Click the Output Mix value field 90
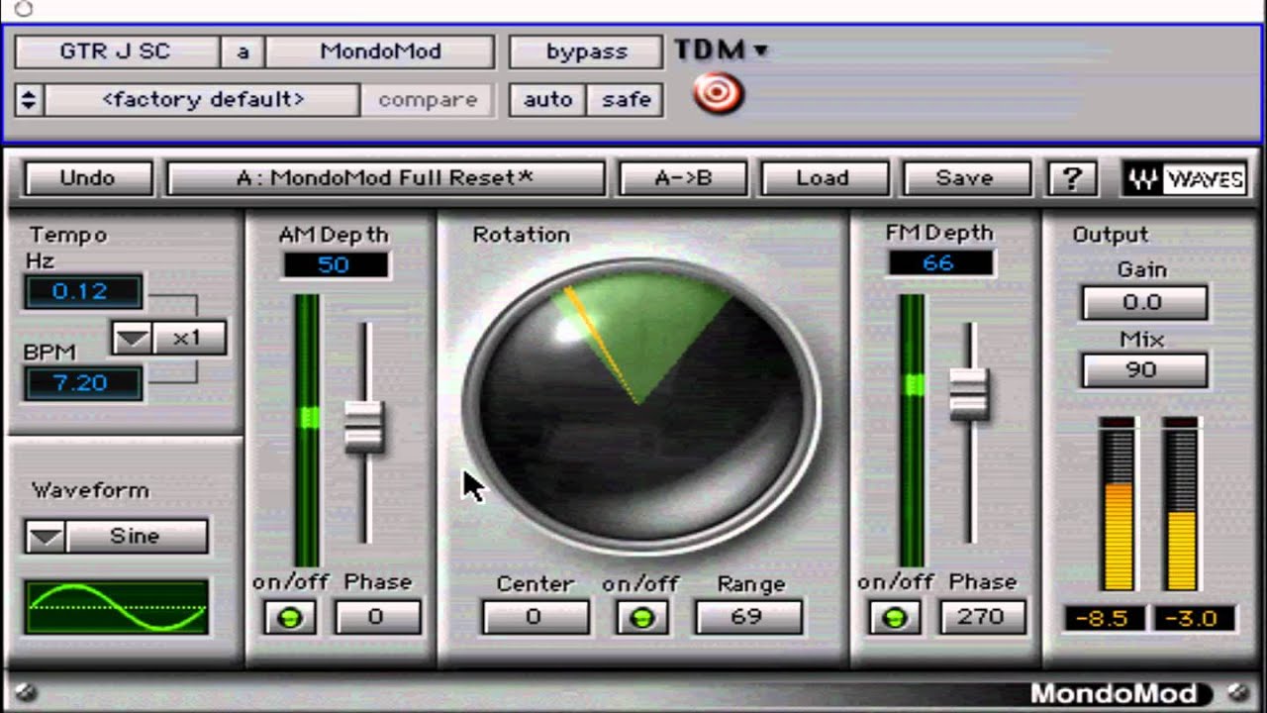 tap(1143, 370)
